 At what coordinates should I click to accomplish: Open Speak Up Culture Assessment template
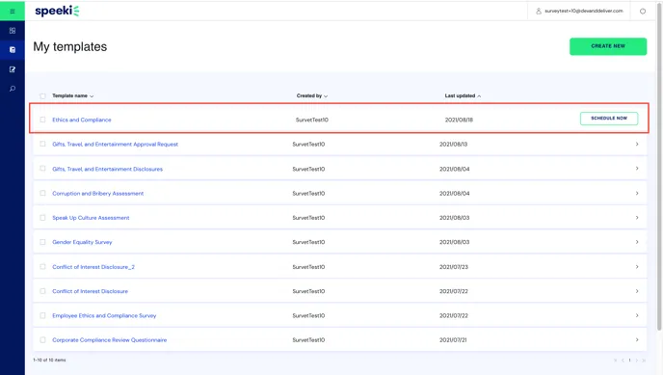pos(91,218)
